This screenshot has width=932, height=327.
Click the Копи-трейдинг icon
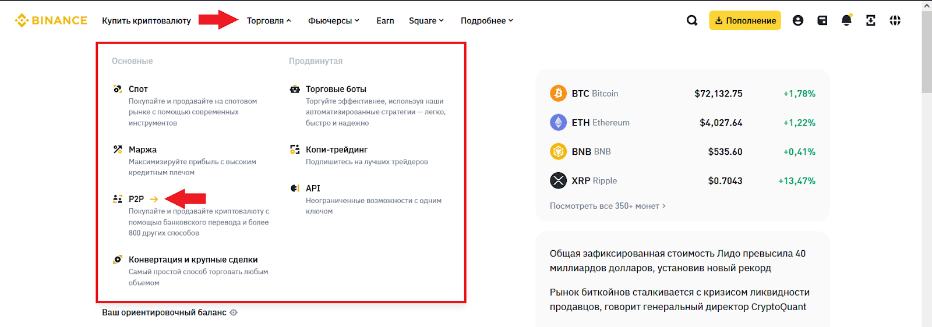coord(295,150)
